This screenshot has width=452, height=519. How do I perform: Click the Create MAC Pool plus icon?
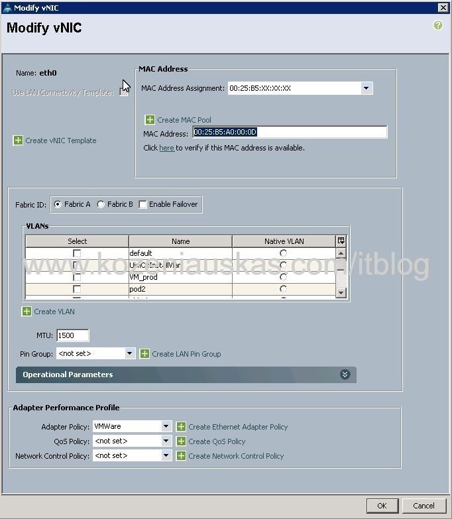[150, 120]
